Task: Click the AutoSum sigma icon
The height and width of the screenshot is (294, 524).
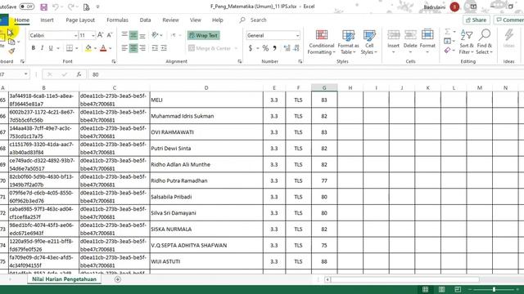Action: 448,32
